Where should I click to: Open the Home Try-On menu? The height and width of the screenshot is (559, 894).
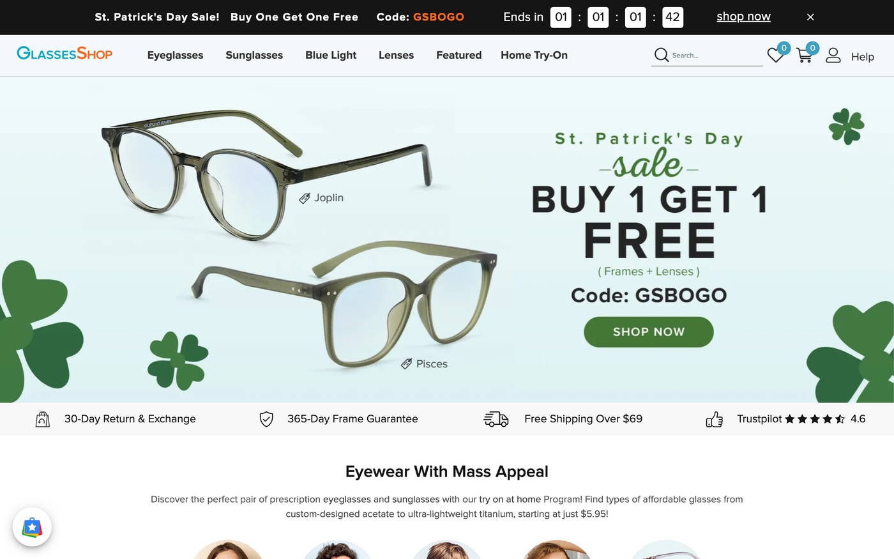534,55
